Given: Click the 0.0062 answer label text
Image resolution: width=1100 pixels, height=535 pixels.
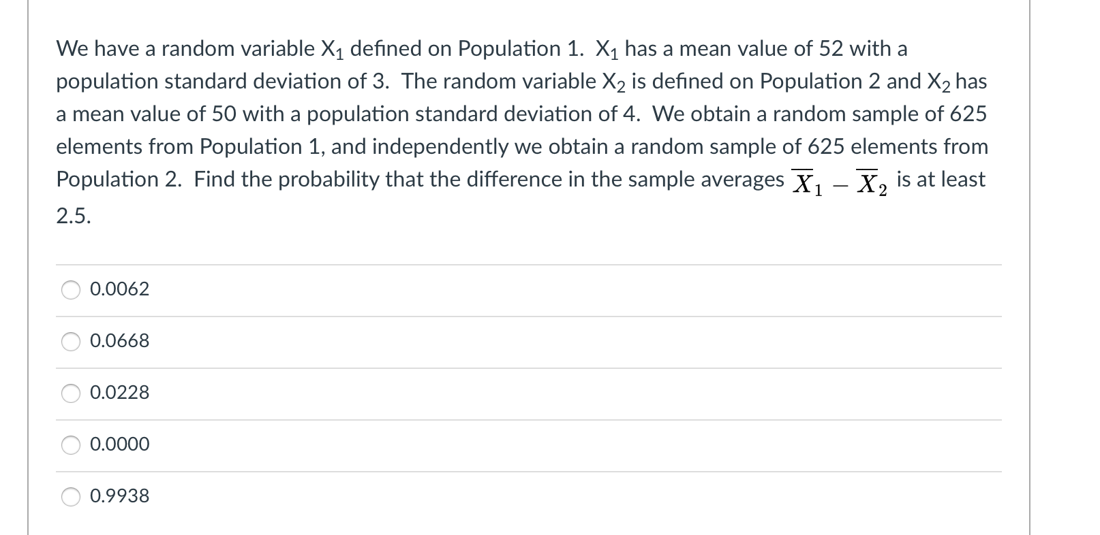Looking at the screenshot, I should point(119,289).
